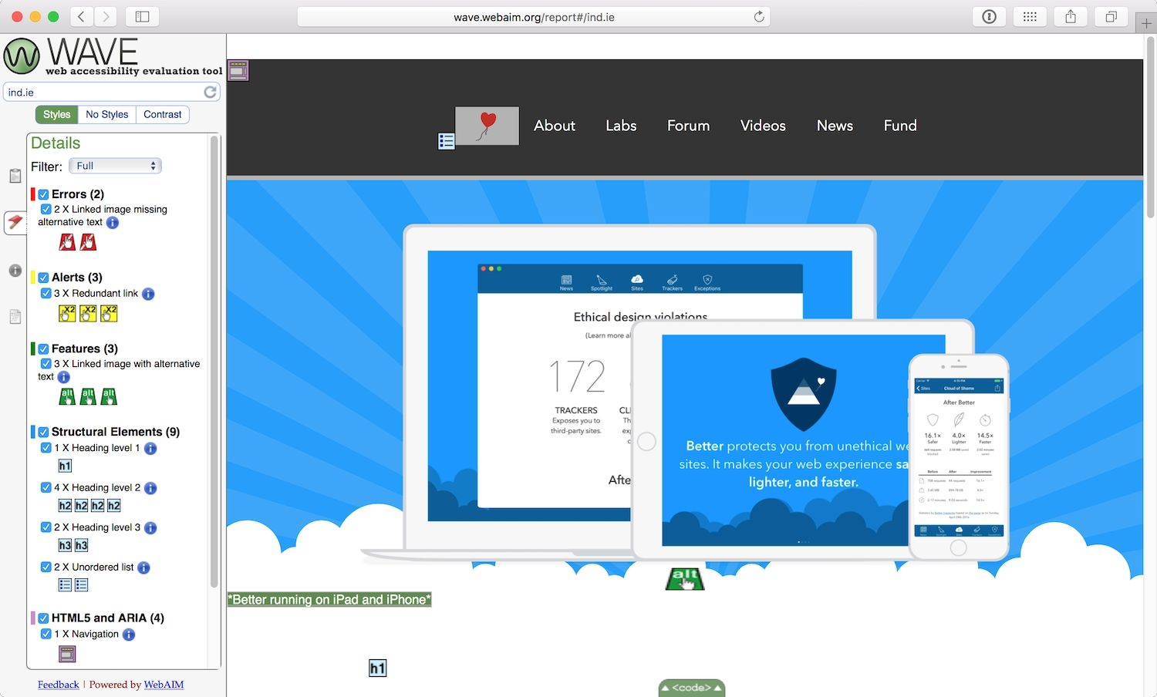Viewport: 1157px width, 697px height.
Task: Click the info icon next to Redundant link
Action: [x=148, y=294]
